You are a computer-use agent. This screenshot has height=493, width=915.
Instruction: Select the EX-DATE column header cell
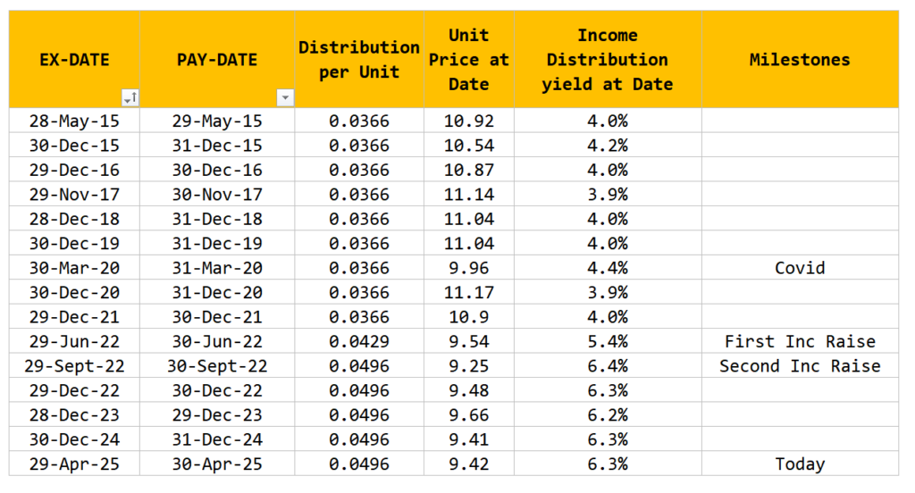point(74,60)
